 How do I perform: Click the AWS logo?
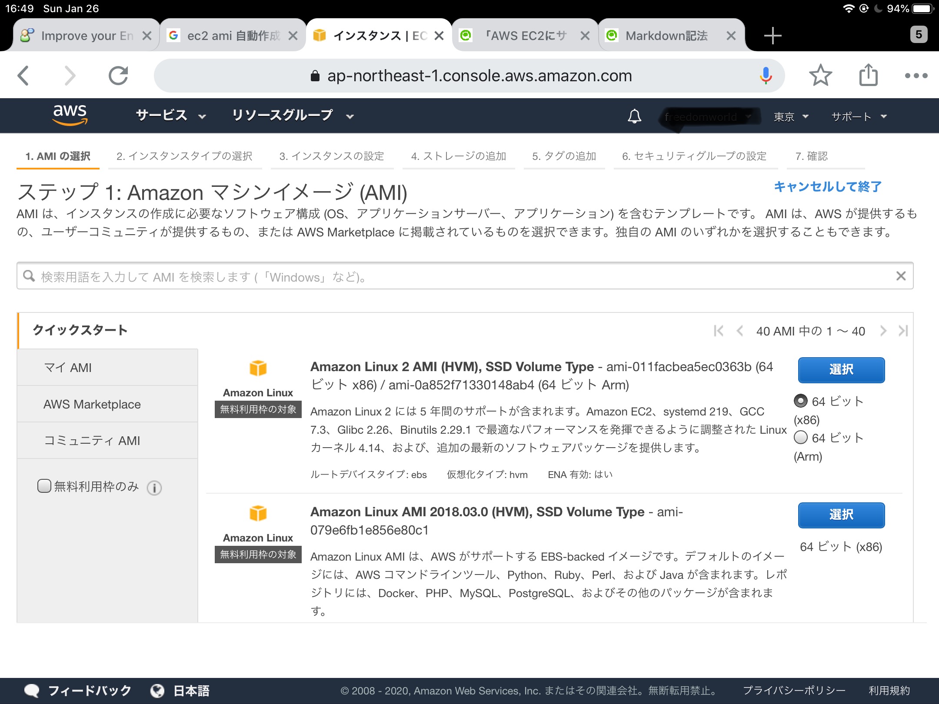pos(70,115)
